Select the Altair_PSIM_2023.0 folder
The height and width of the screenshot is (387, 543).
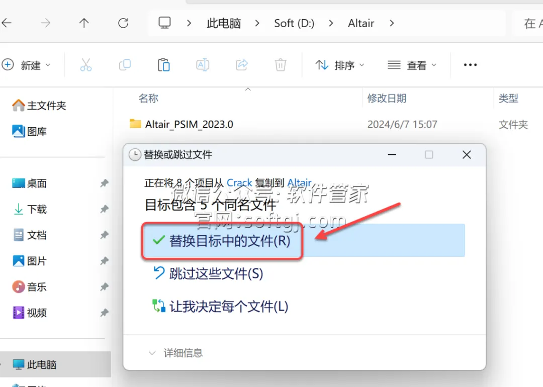click(189, 124)
